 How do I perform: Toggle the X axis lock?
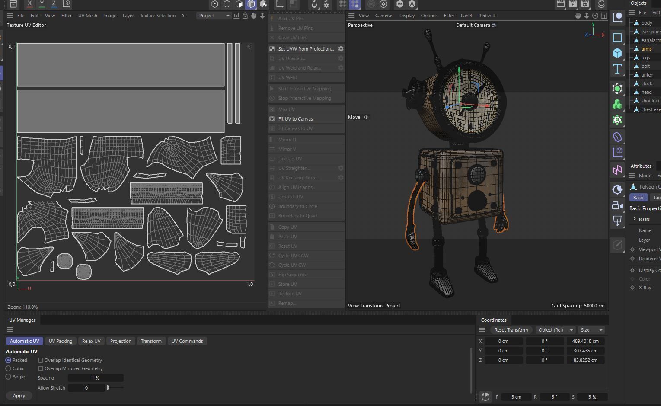click(29, 4)
